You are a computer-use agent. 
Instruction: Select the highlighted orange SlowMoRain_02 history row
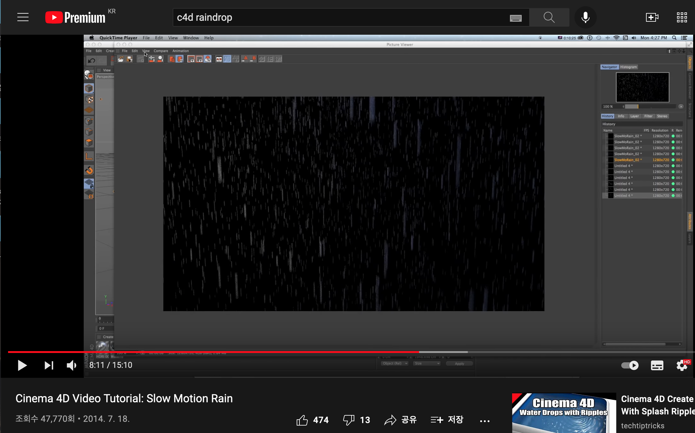[x=643, y=160]
